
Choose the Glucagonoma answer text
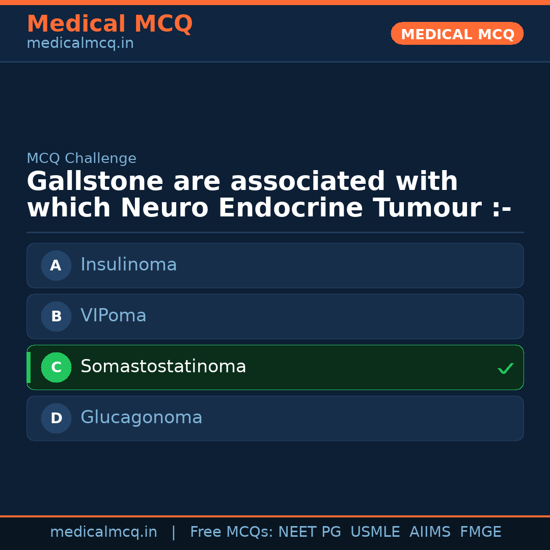pyautogui.click(x=141, y=418)
